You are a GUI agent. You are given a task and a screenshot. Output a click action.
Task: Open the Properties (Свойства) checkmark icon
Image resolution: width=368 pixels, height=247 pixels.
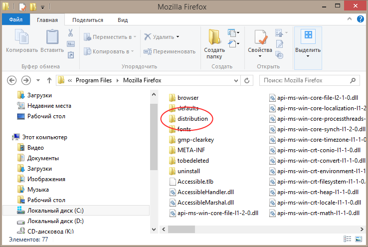click(260, 37)
